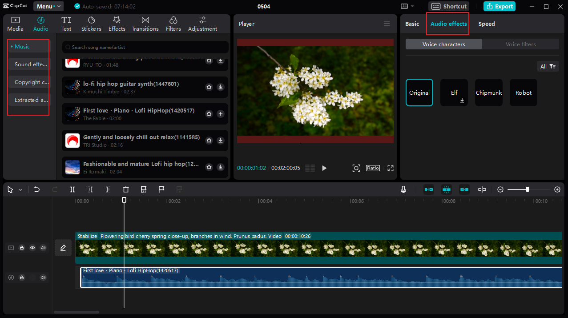Screen dimensions: 568x318
Task: Favorite First love Piano Lofi HipHop track
Action: (x=209, y=114)
